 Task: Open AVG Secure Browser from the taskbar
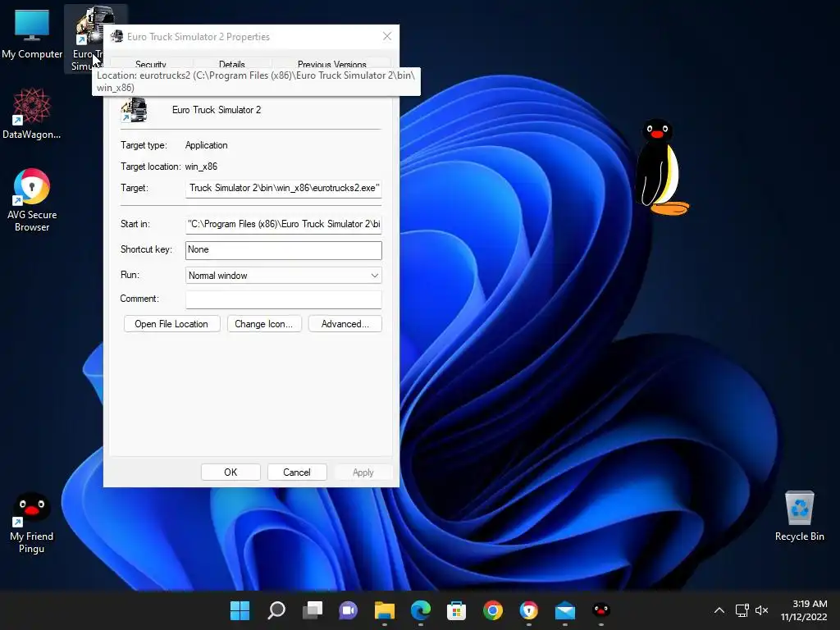point(529,610)
